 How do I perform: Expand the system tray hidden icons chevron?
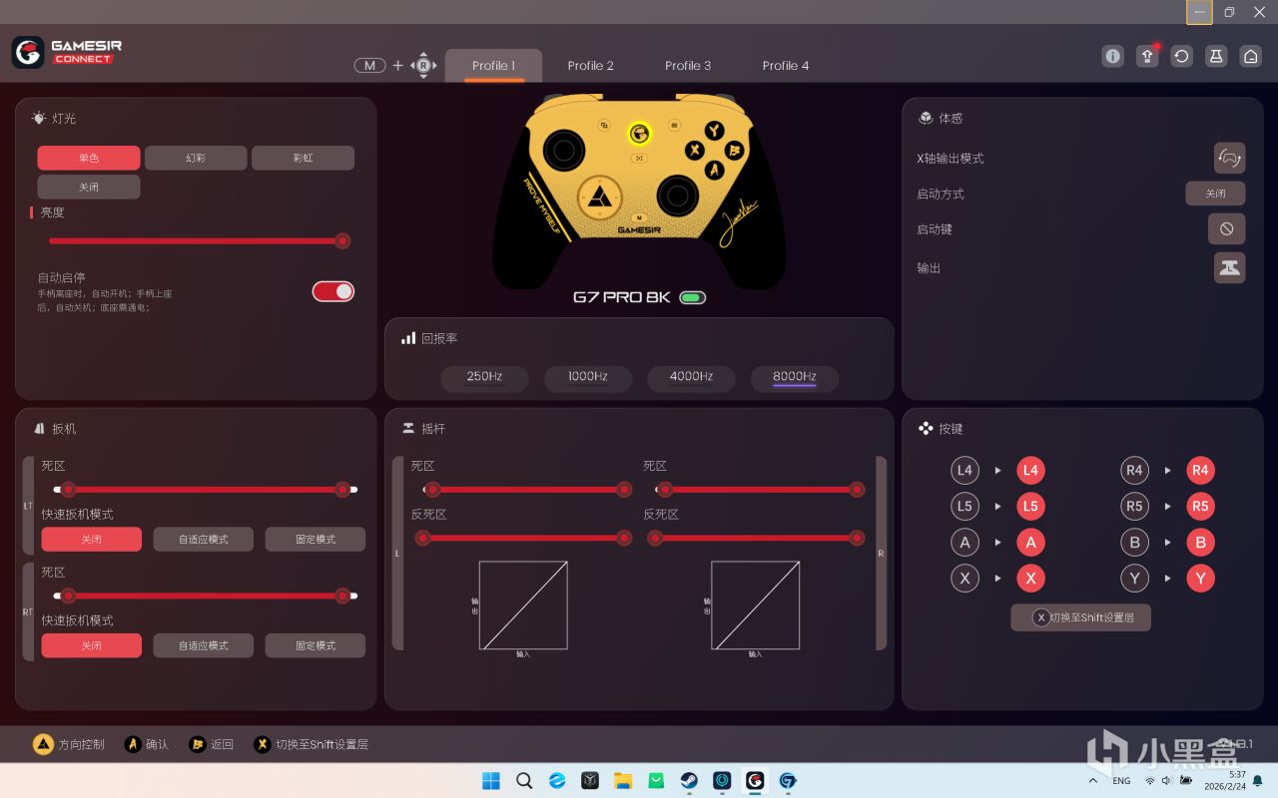[1091, 780]
